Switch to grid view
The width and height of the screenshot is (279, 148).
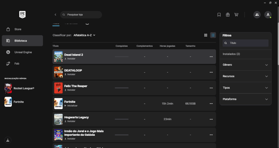click(x=206, y=35)
